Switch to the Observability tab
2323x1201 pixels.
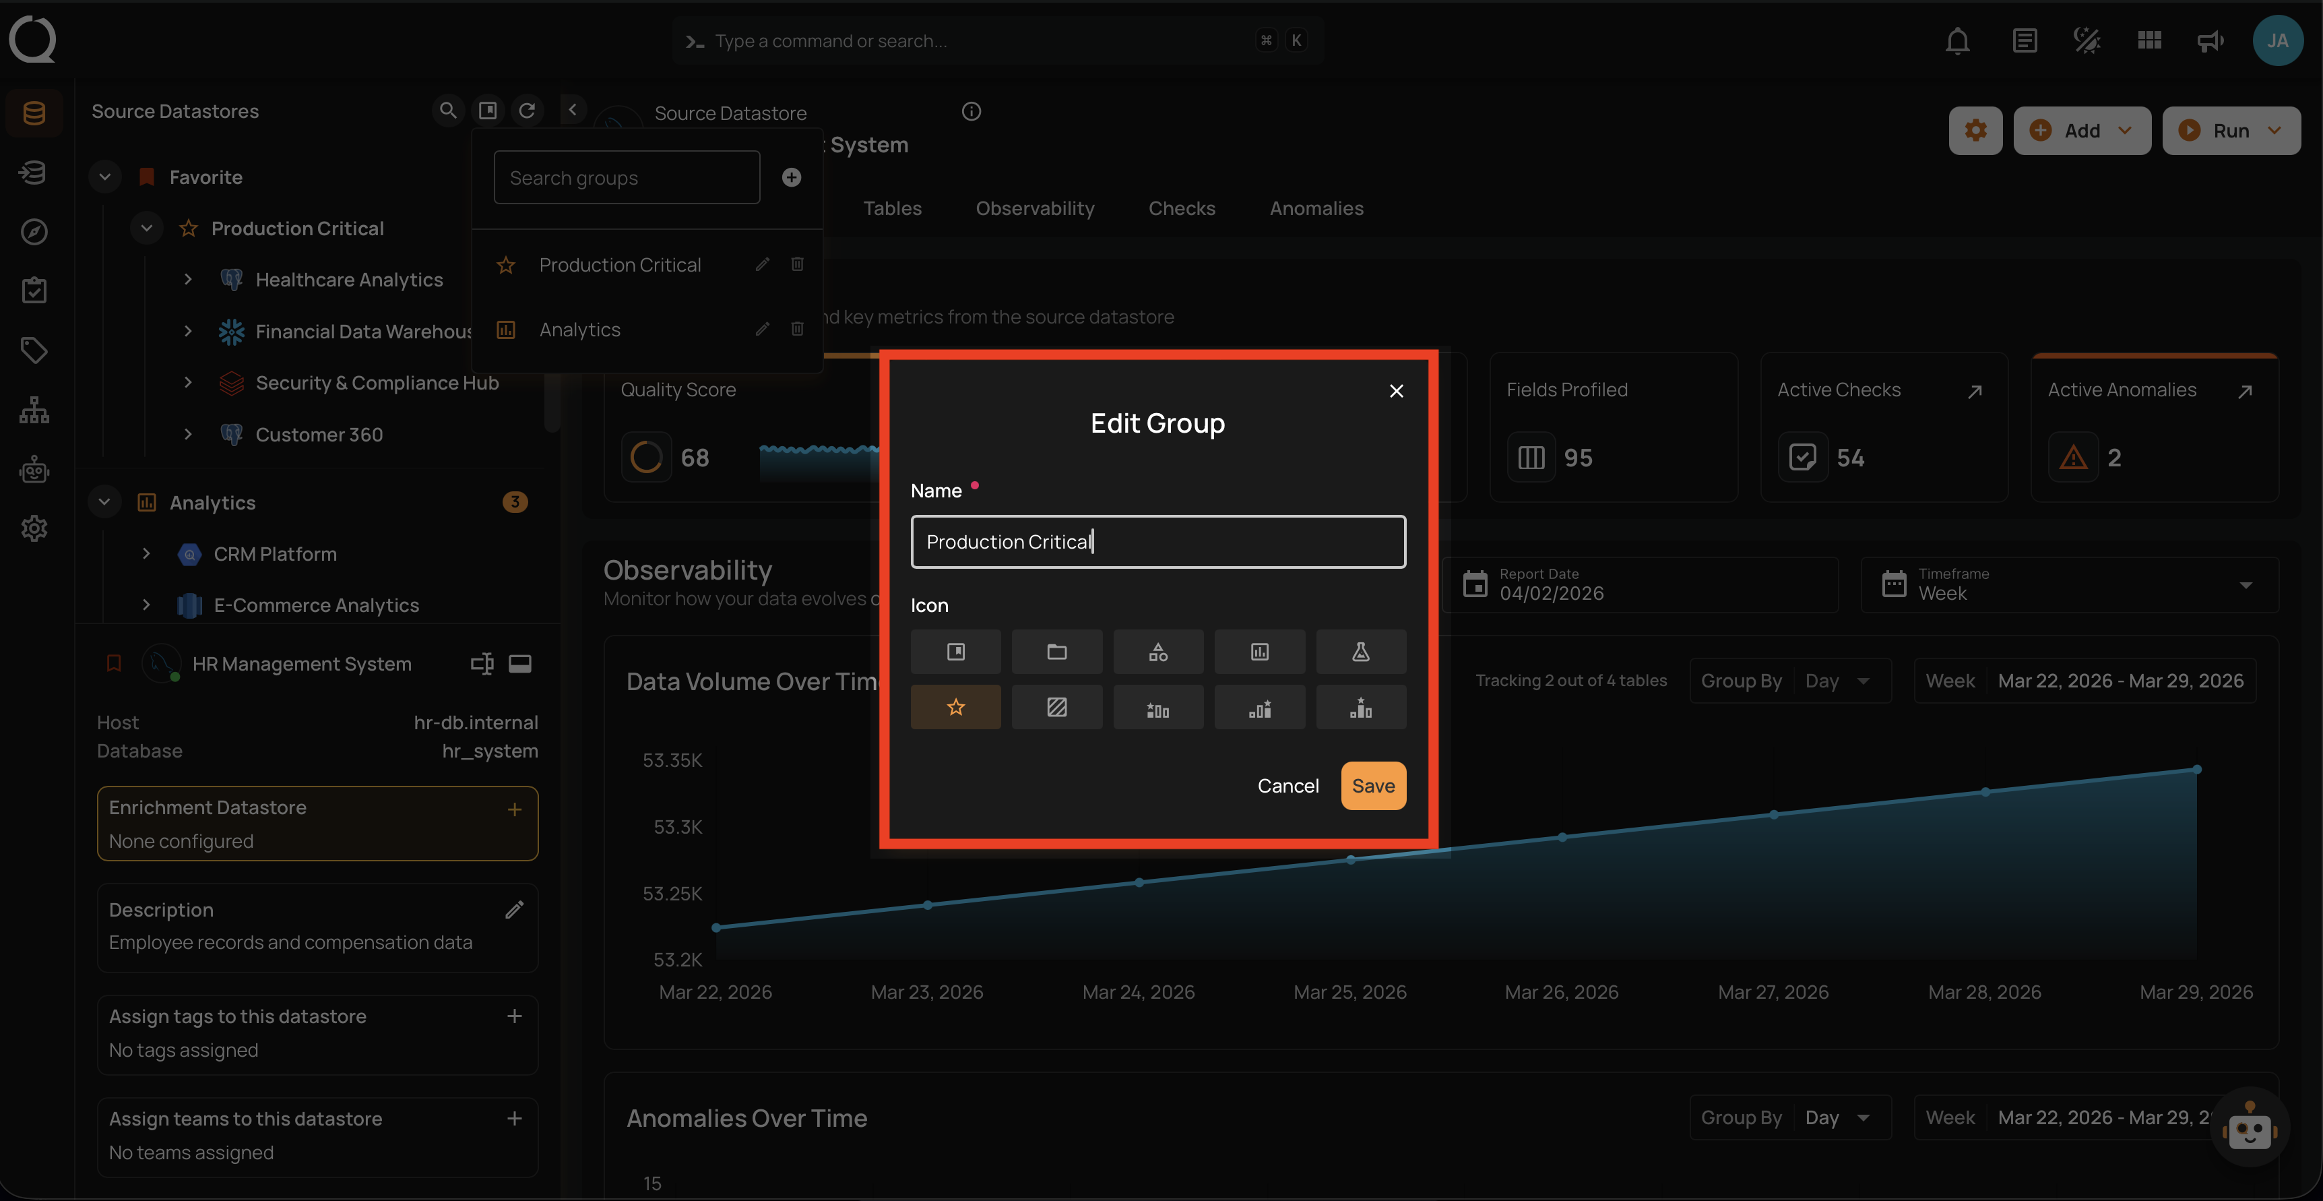1034,208
